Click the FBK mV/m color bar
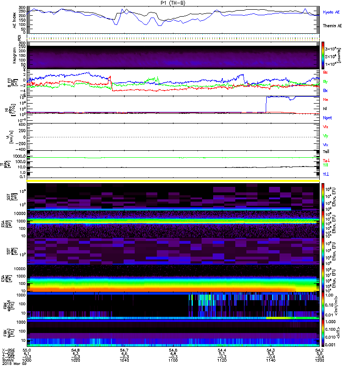This screenshot has height=370, width=346. pos(323,305)
